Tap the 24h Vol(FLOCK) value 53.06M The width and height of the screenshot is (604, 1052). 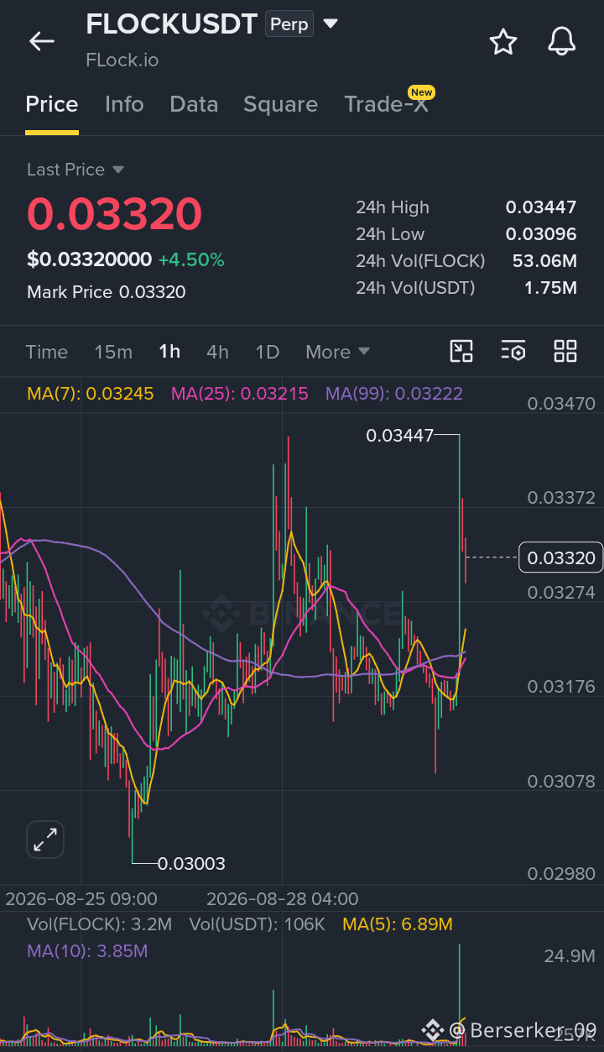click(544, 261)
